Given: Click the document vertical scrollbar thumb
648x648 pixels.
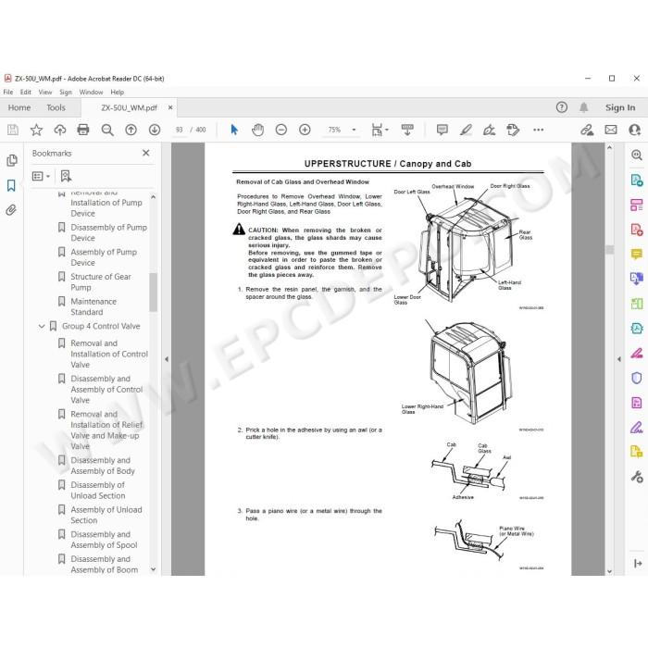Looking at the screenshot, I should tap(609, 249).
